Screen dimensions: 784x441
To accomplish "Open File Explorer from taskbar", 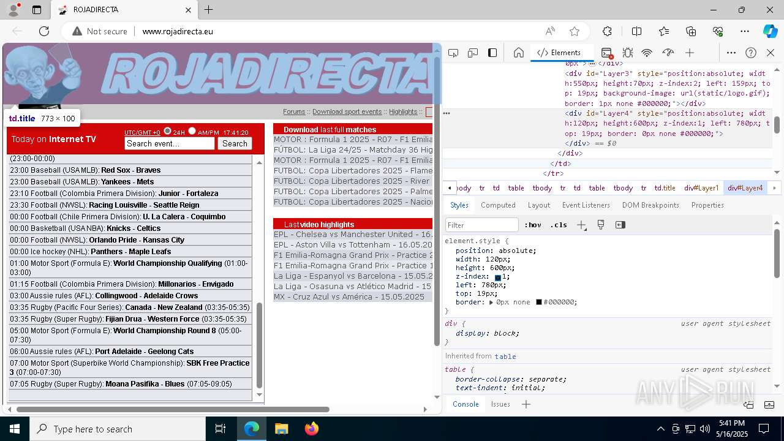I will [281, 429].
